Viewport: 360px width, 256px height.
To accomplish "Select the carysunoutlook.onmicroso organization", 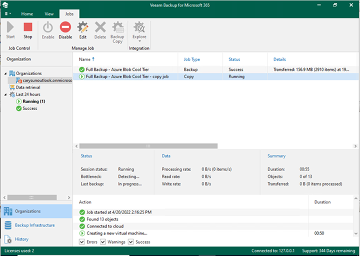I will [47, 80].
